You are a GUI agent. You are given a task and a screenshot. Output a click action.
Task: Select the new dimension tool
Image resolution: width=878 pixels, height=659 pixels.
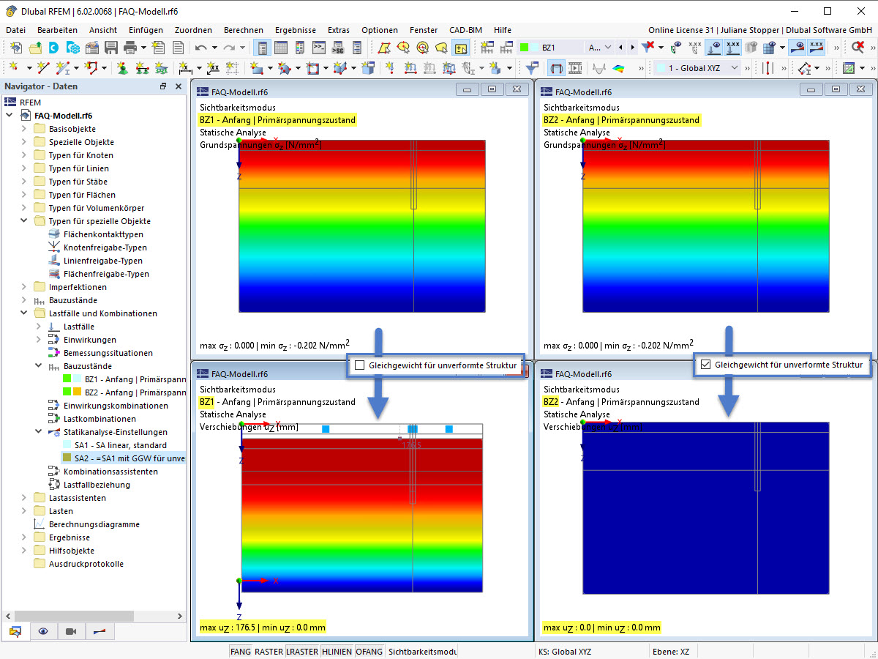pos(185,68)
